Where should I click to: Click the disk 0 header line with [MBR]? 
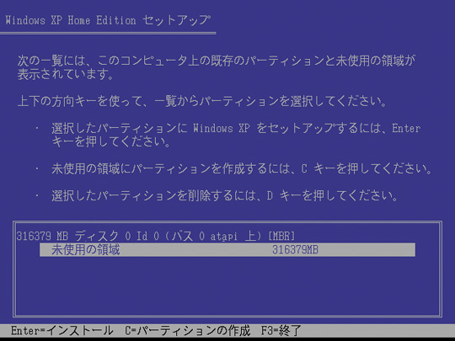pyautogui.click(x=156, y=236)
